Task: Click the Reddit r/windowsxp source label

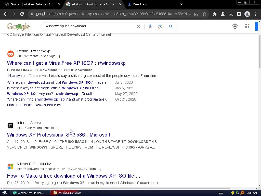Action: [34, 51]
